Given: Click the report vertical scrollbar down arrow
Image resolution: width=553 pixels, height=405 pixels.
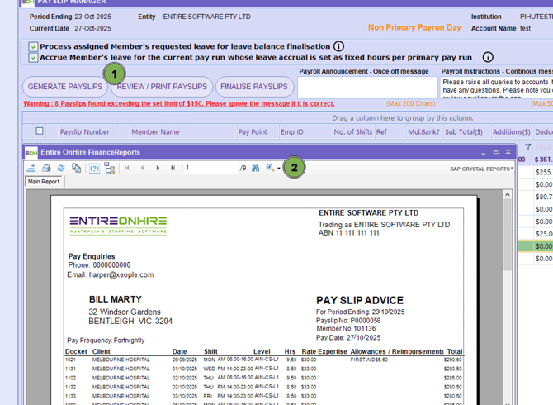Looking at the screenshot, I should [508, 400].
